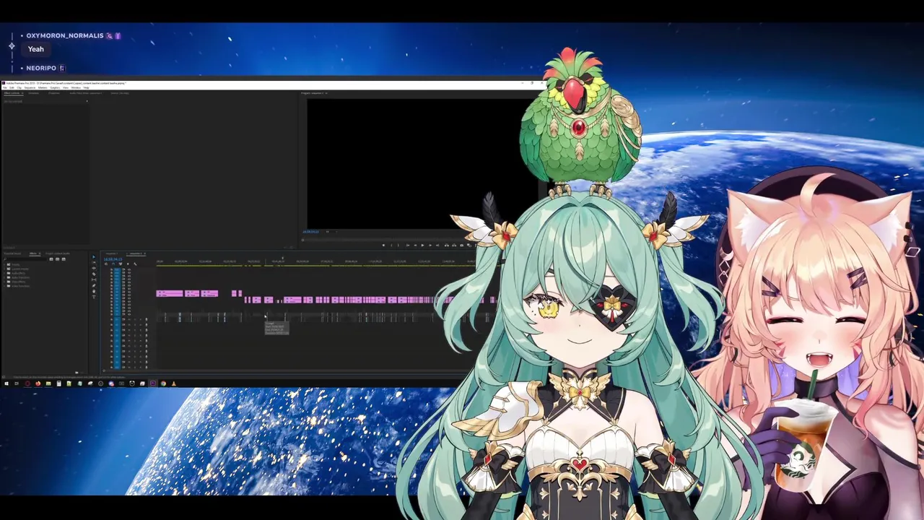
Task: Select the Type tool
Action: [94, 297]
